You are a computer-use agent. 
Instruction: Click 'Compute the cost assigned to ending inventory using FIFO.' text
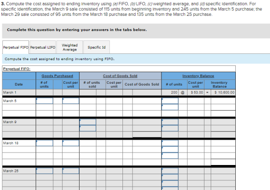coord(60,59)
